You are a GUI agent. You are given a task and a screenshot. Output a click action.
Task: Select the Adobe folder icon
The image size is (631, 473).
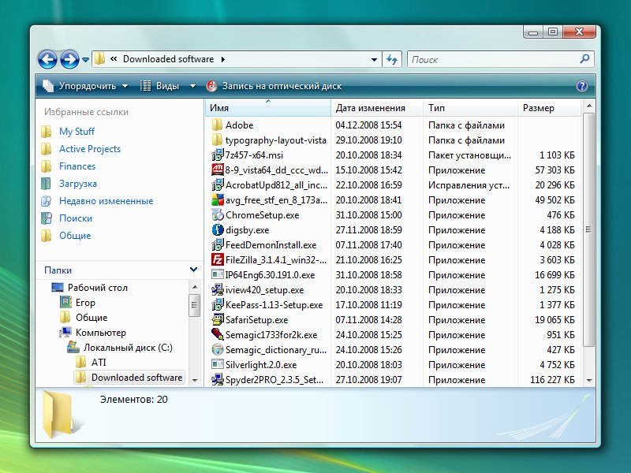click(218, 125)
